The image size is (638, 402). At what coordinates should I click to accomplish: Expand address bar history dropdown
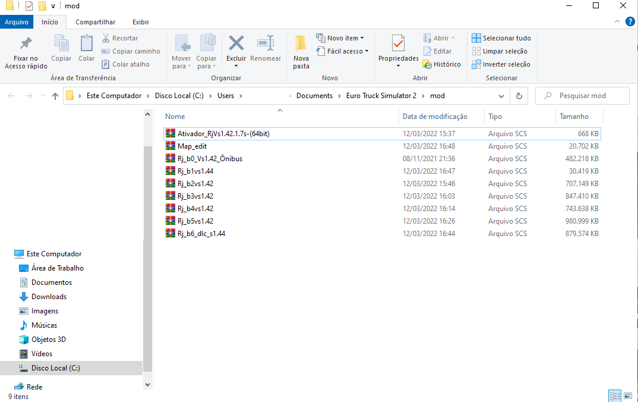click(x=501, y=96)
